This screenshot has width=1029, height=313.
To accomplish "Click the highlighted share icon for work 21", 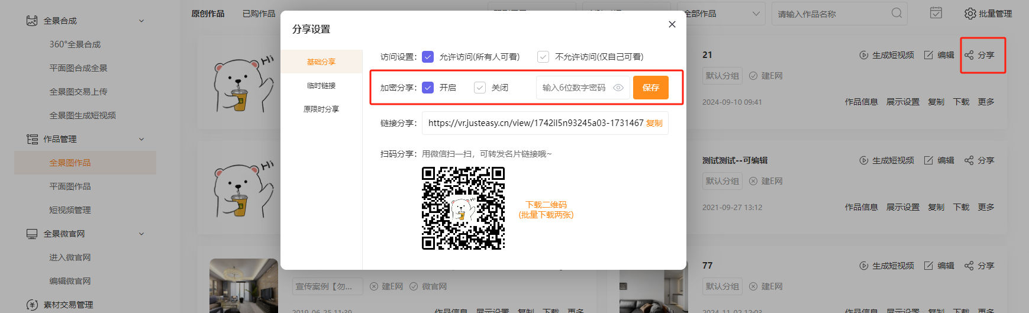I will click(969, 55).
